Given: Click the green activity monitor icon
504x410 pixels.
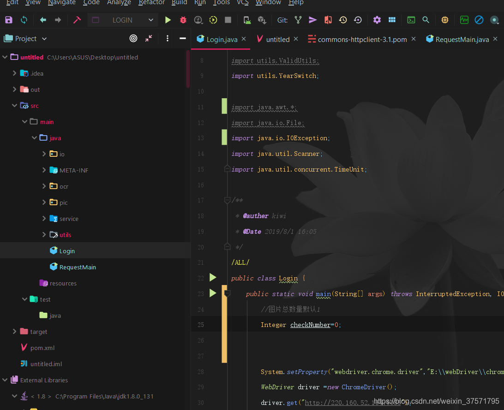Looking at the screenshot, I should (464, 20).
